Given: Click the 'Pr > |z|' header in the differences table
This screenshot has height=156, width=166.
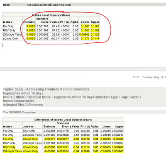Looking at the screenshot, I should [x=85, y=127].
